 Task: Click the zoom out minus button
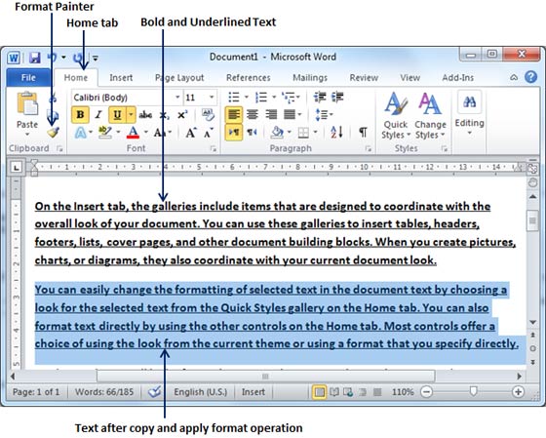coord(426,392)
